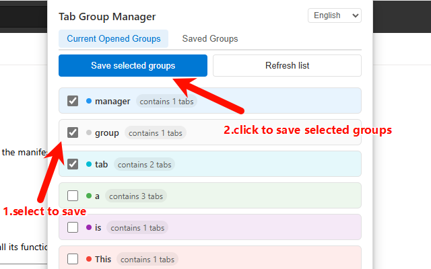Click the green dot beside 'a'
The height and width of the screenshot is (269, 431).
89,196
